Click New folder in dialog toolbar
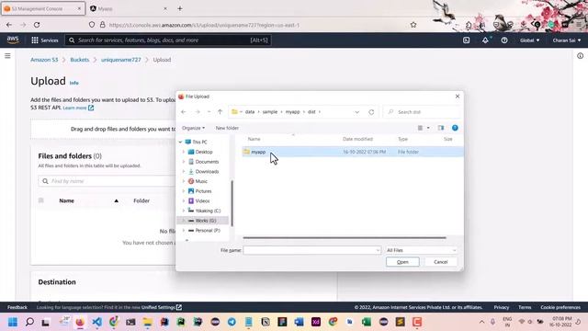The height and width of the screenshot is (331, 588). click(227, 128)
